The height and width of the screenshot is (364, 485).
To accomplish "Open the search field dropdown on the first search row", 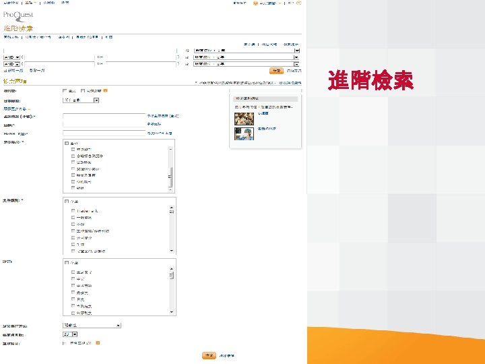I will (247, 51).
